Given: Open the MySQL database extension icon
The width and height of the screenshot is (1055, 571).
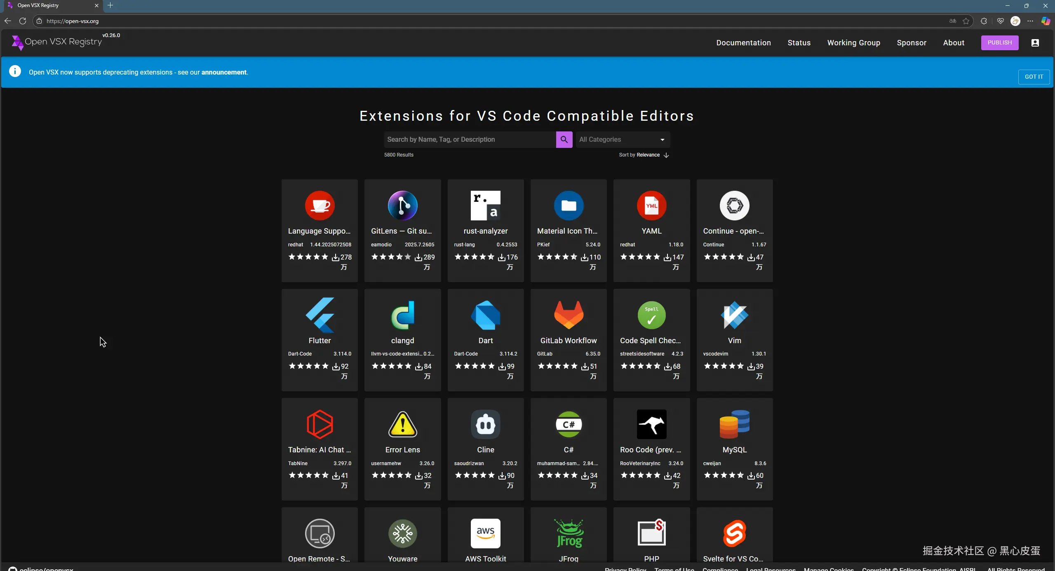Looking at the screenshot, I should click(x=734, y=424).
